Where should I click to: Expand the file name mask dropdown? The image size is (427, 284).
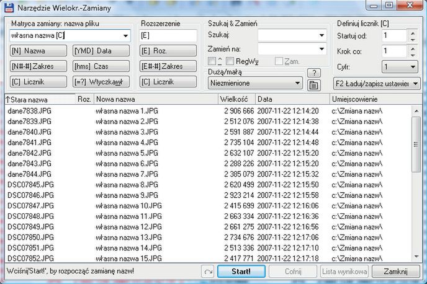[x=125, y=35]
